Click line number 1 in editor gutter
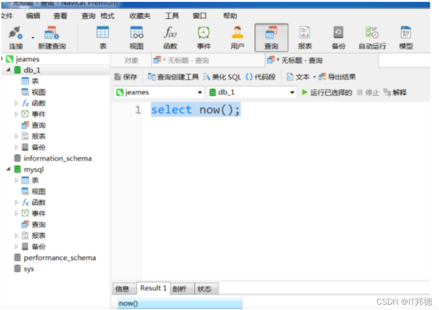Viewport: 439px width, 310px height. (x=138, y=110)
